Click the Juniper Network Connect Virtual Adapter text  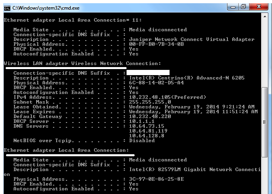pyautogui.click(x=192, y=39)
